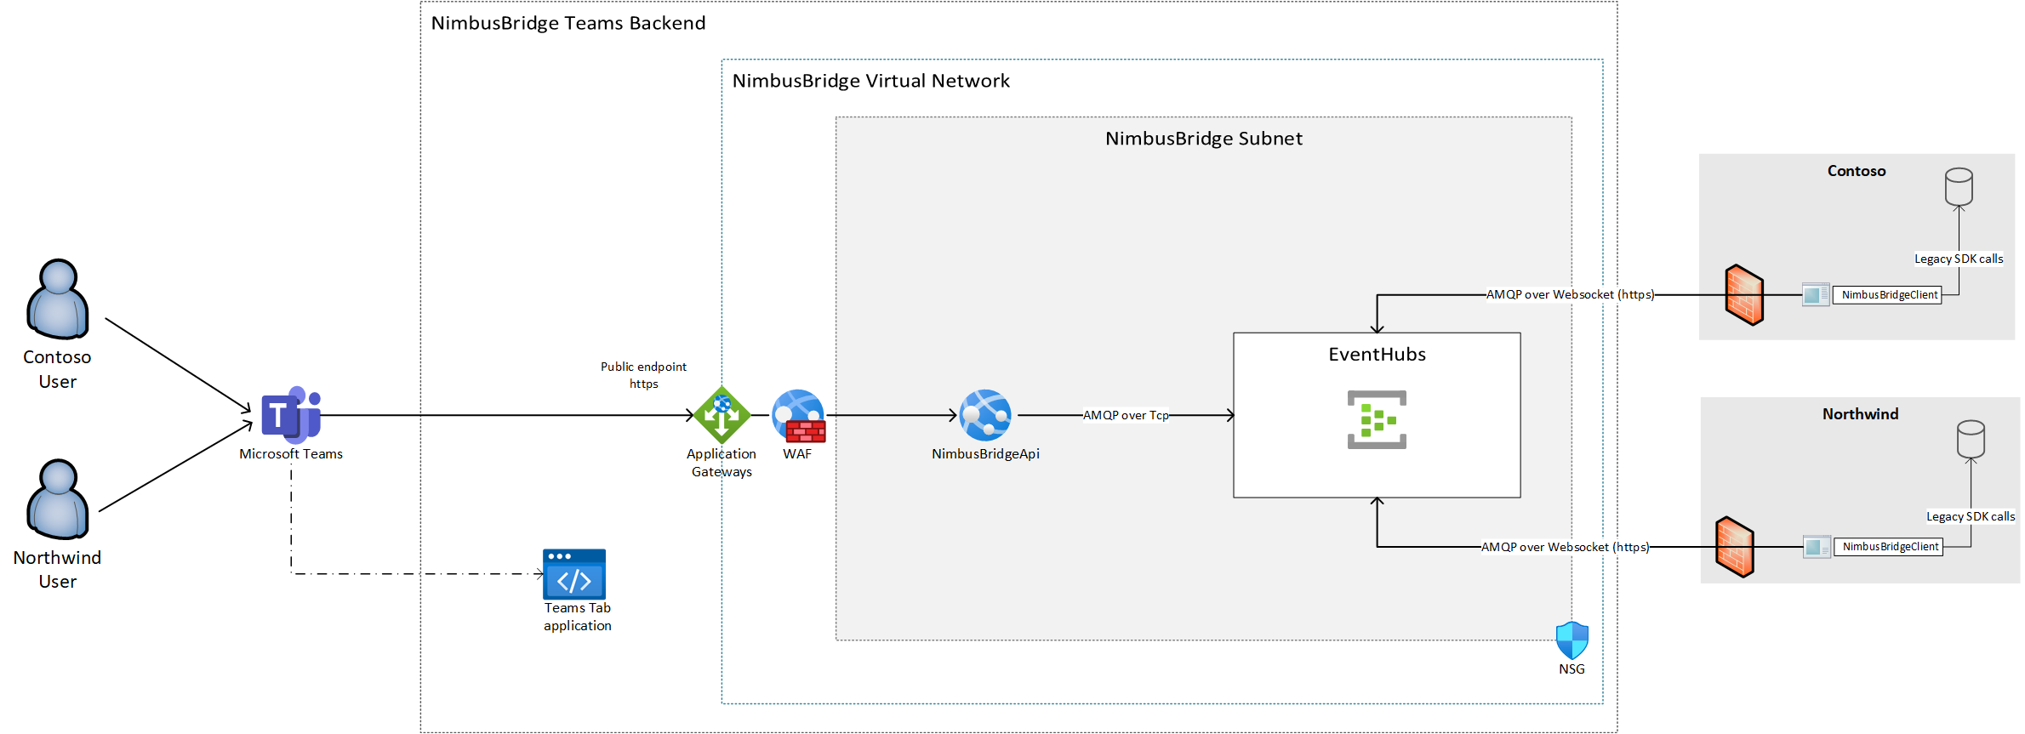
Task: Select the NimbusBridgeClient box in Contoso
Action: tap(1887, 295)
